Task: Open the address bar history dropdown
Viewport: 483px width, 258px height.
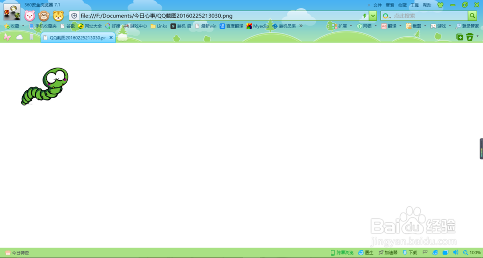Action: pyautogui.click(x=373, y=16)
